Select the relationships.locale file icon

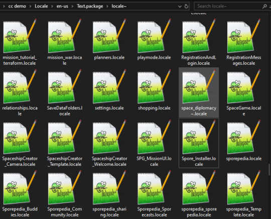point(20,86)
